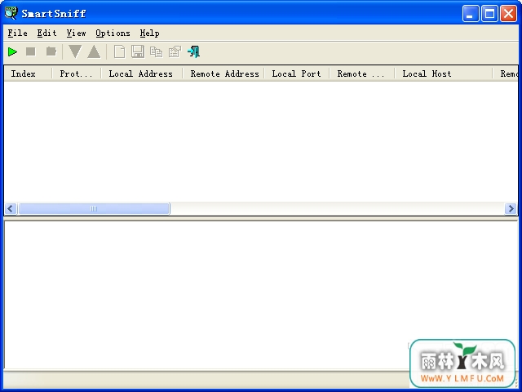Viewport: 522px width, 392px height.
Task: Click the SmartSniff title bar app icon
Action: tap(11, 13)
